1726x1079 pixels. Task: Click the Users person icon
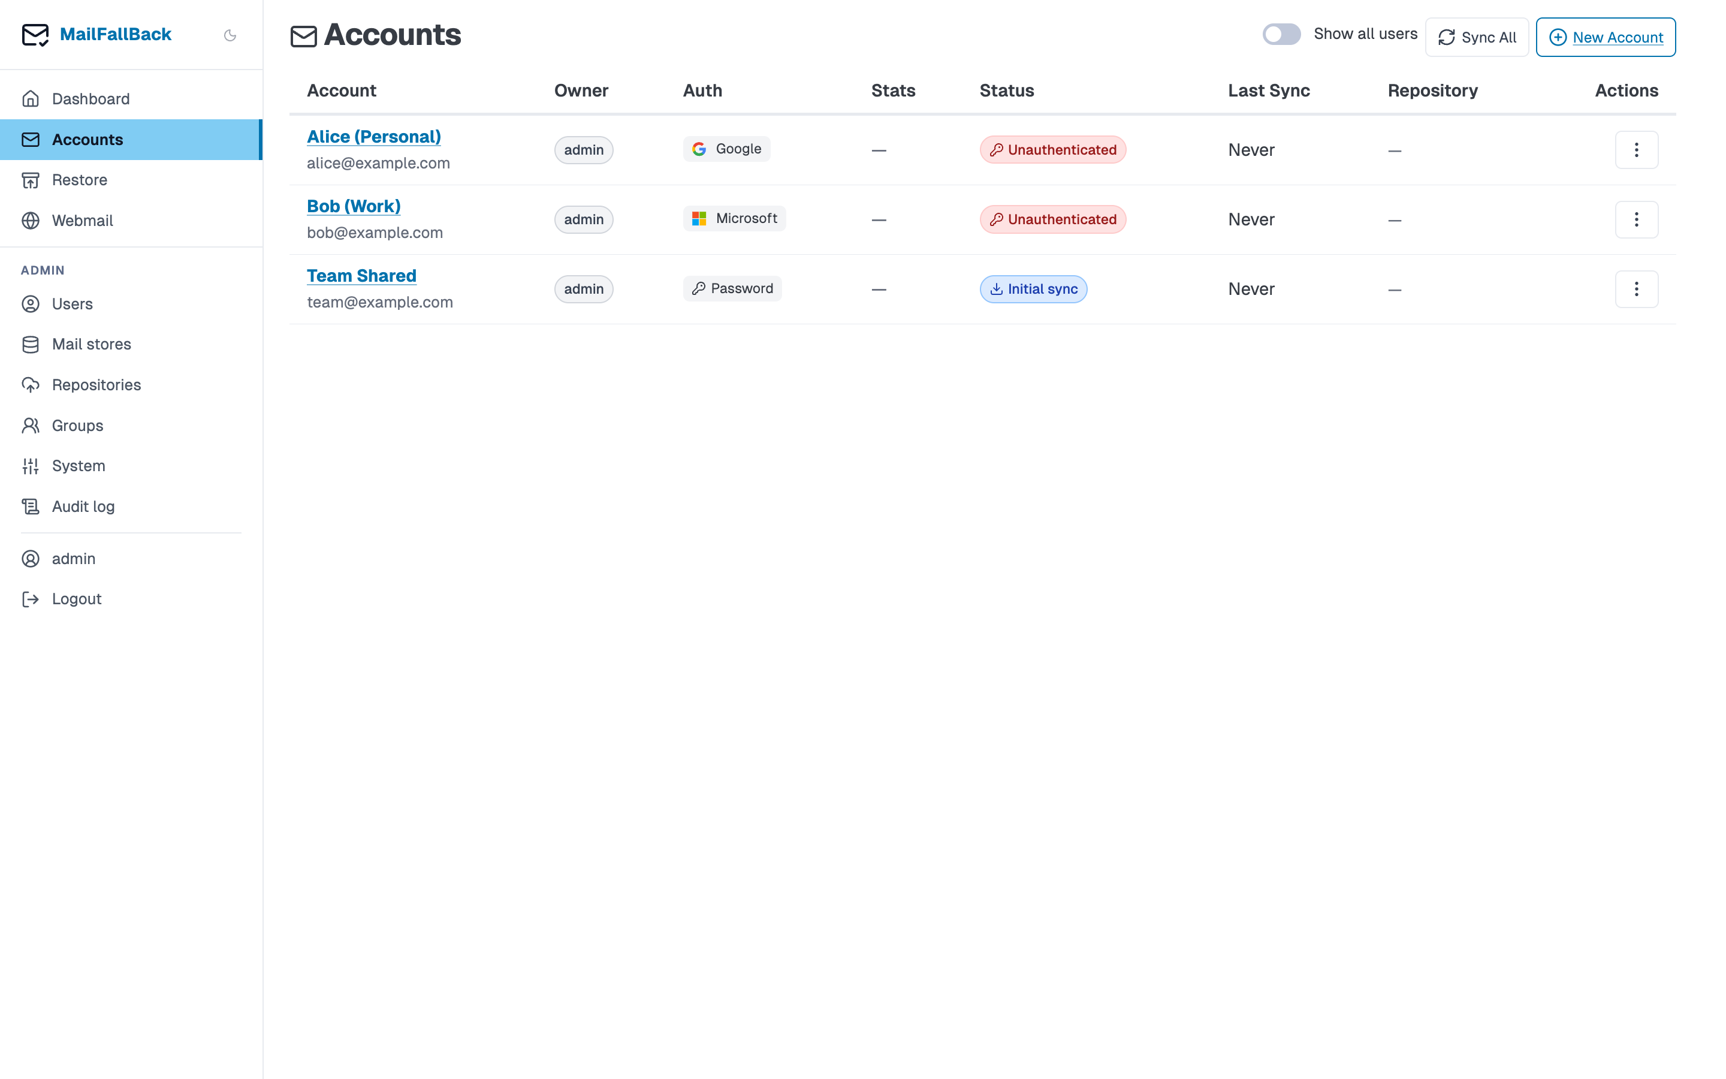pyautogui.click(x=31, y=304)
